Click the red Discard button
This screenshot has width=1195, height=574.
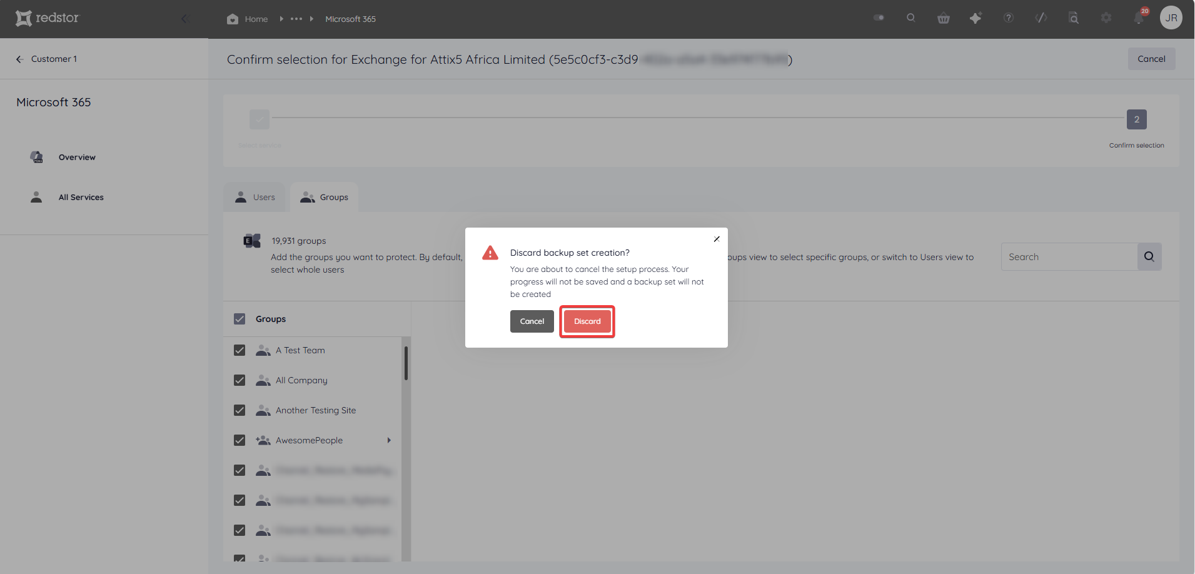587,321
